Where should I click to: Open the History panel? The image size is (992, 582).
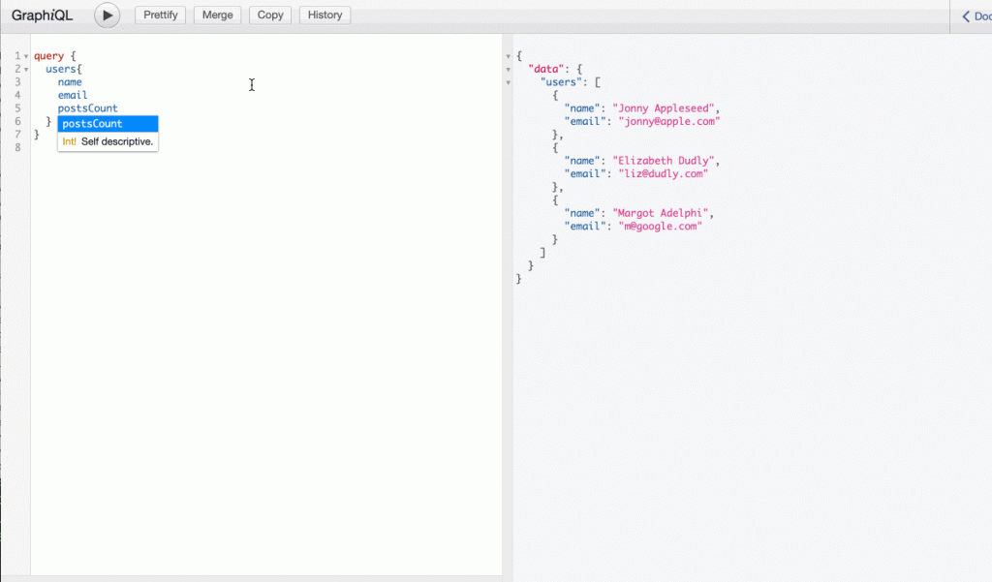point(325,15)
